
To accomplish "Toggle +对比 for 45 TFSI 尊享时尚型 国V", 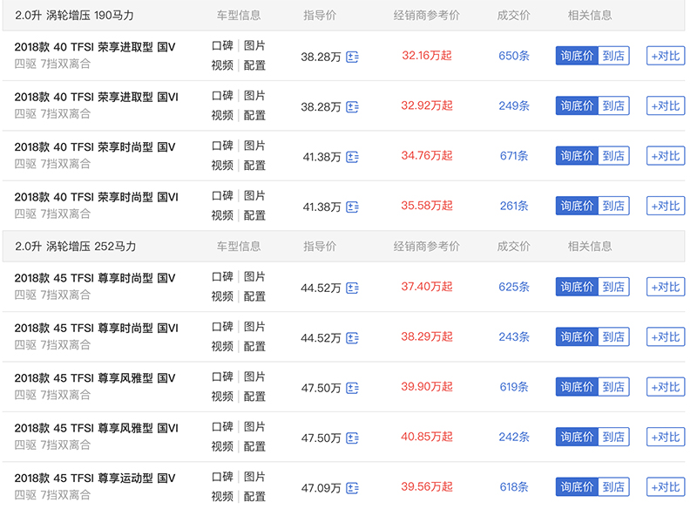I will [x=665, y=287].
